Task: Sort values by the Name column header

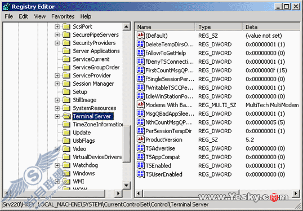Action: (x=165, y=27)
